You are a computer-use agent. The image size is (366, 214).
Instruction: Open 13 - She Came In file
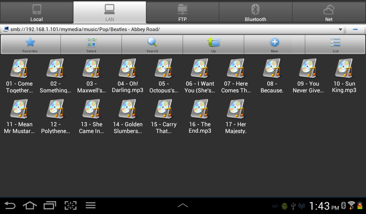click(x=91, y=116)
